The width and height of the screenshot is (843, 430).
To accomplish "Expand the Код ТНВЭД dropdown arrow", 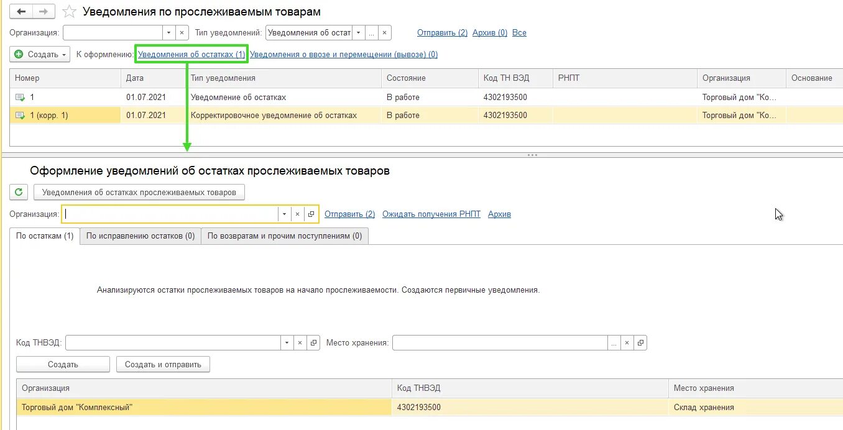I will 287,342.
